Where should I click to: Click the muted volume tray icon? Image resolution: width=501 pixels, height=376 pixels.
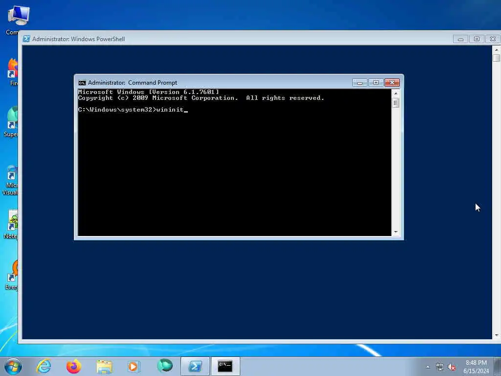tap(452, 367)
